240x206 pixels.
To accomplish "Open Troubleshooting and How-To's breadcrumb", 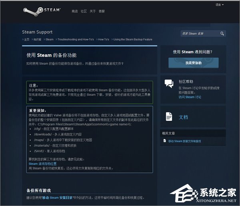I will (x=76, y=40).
